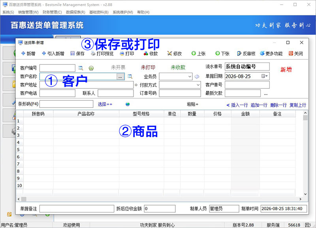
Task: Go to previous record with 上张
Action: [198, 53]
